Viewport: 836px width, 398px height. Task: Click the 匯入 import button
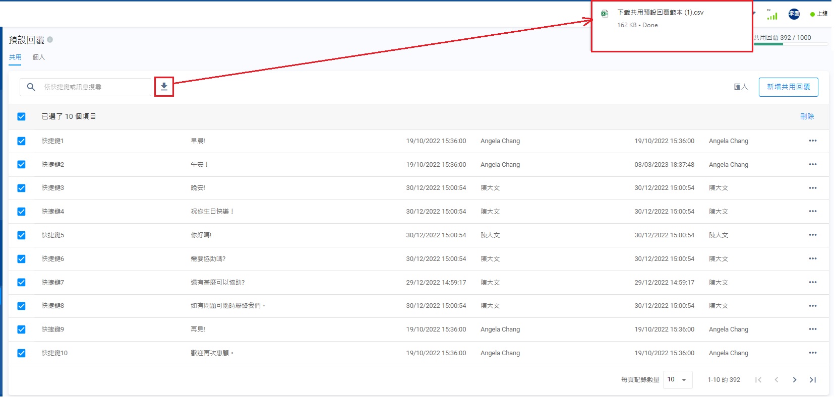pos(741,87)
